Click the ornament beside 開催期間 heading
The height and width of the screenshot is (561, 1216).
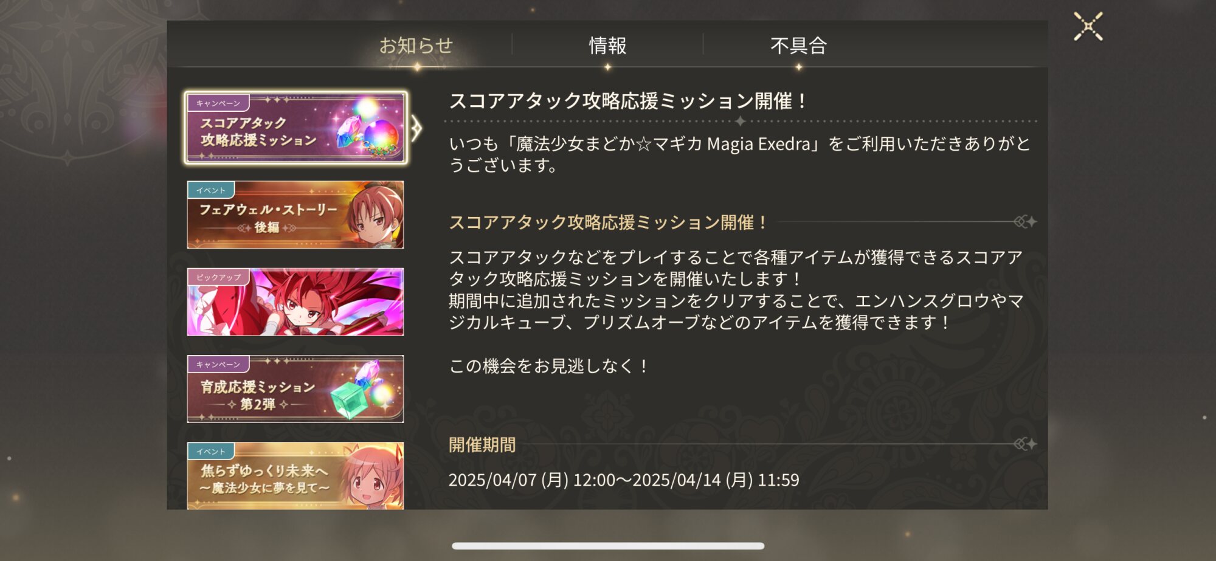click(1025, 444)
